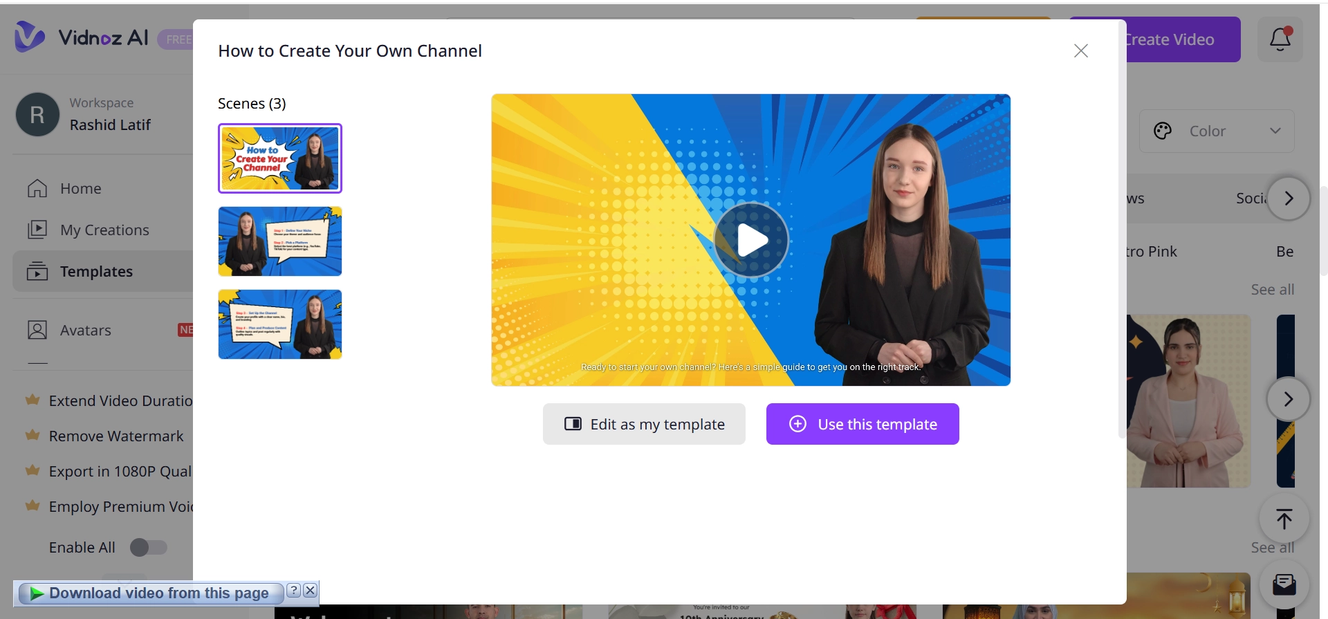The width and height of the screenshot is (1328, 619).
Task: Click the R workspace avatar
Action: coord(37,115)
